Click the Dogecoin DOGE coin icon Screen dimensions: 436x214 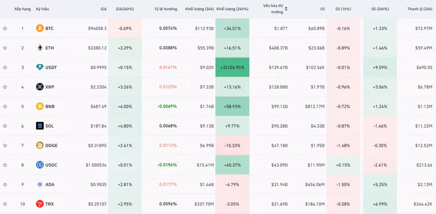coord(40,145)
